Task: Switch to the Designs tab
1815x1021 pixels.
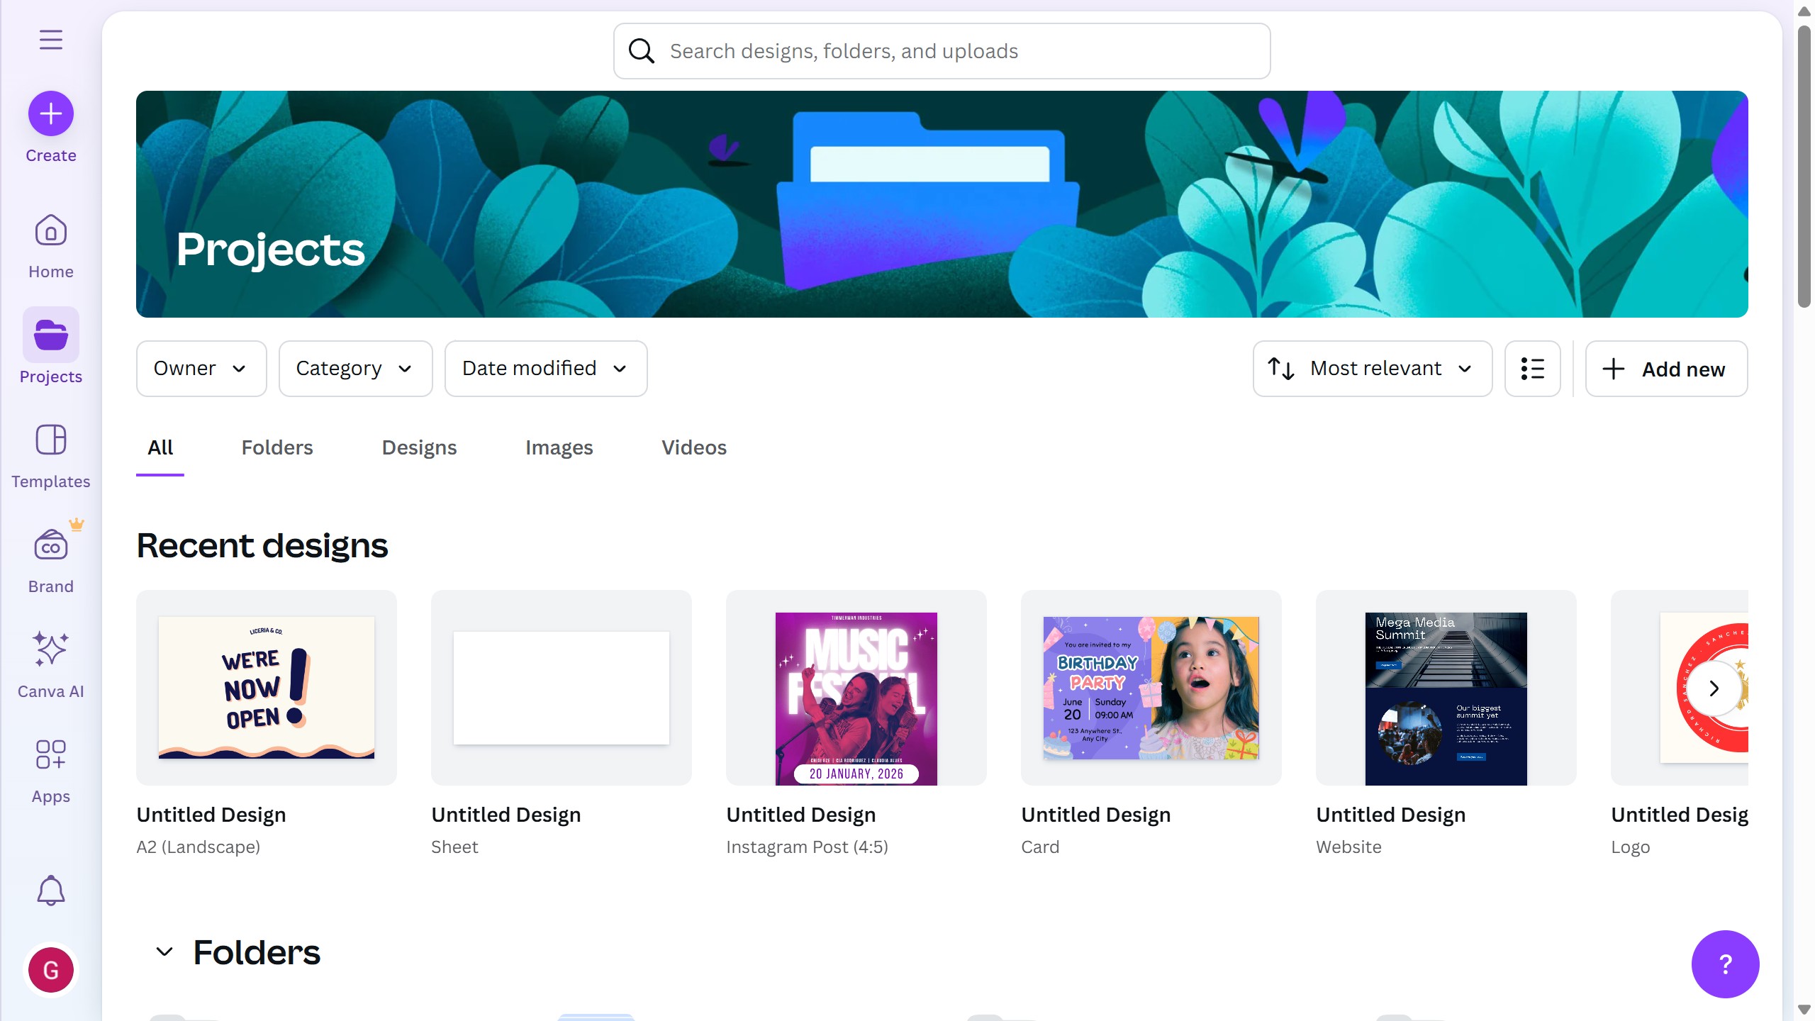Action: (418, 447)
